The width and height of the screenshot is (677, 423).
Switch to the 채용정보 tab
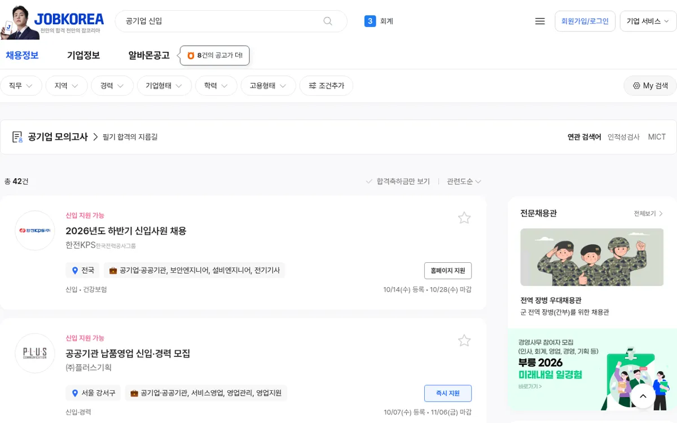pos(22,55)
